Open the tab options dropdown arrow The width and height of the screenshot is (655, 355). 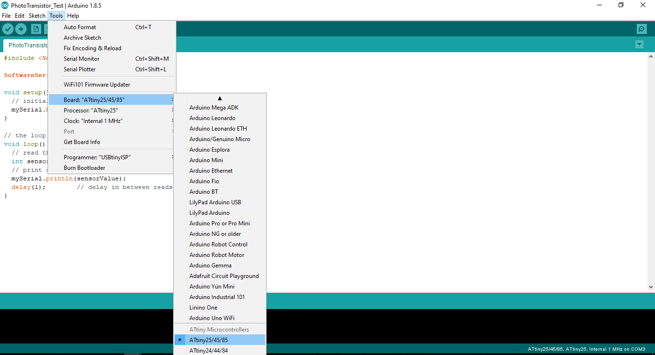pyautogui.click(x=639, y=44)
